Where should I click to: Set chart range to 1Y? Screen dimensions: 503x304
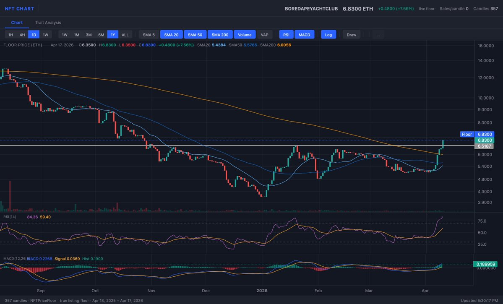tap(113, 35)
